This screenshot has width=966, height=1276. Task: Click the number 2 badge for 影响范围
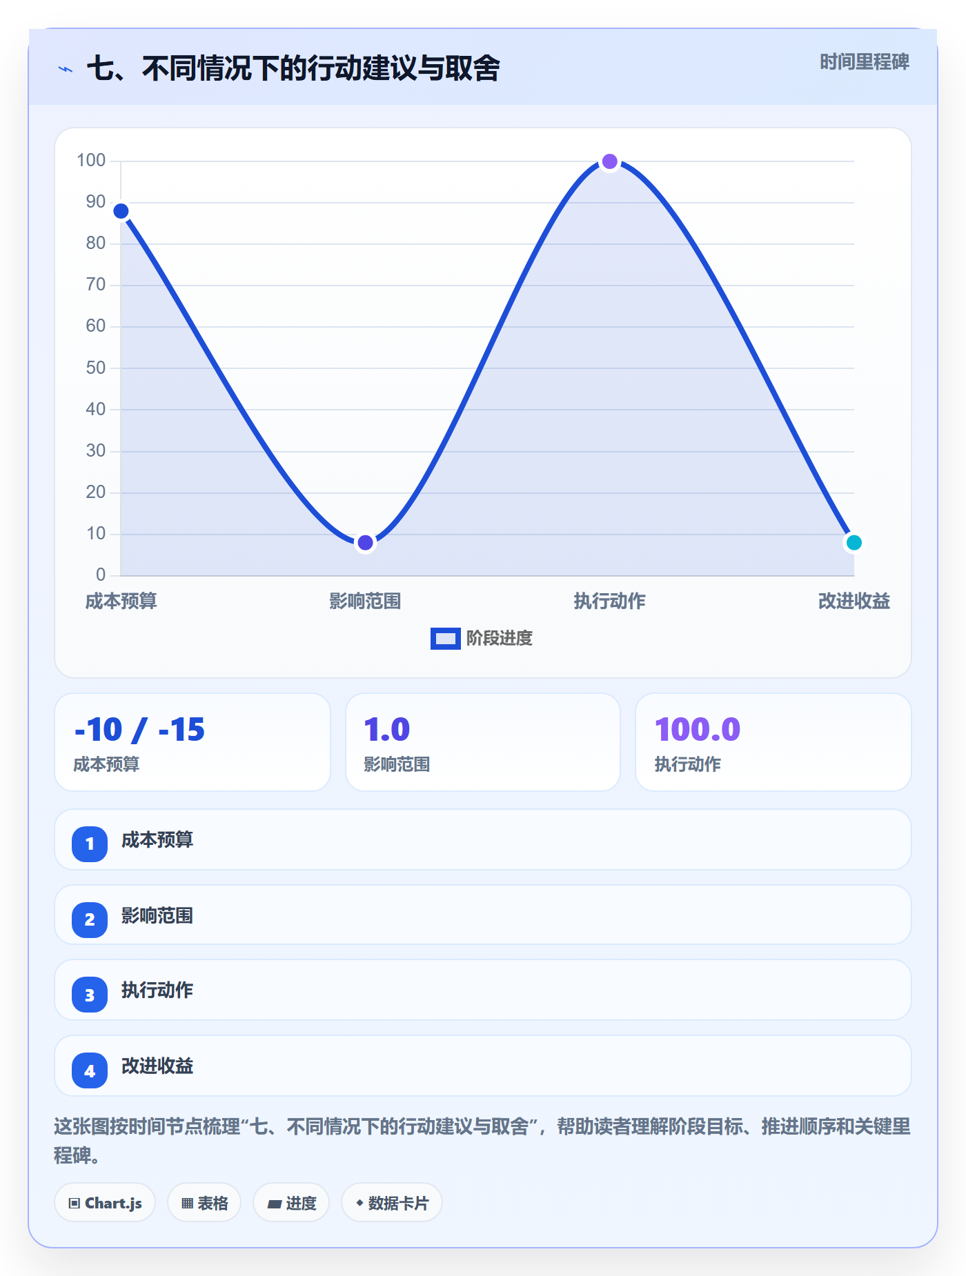(90, 919)
